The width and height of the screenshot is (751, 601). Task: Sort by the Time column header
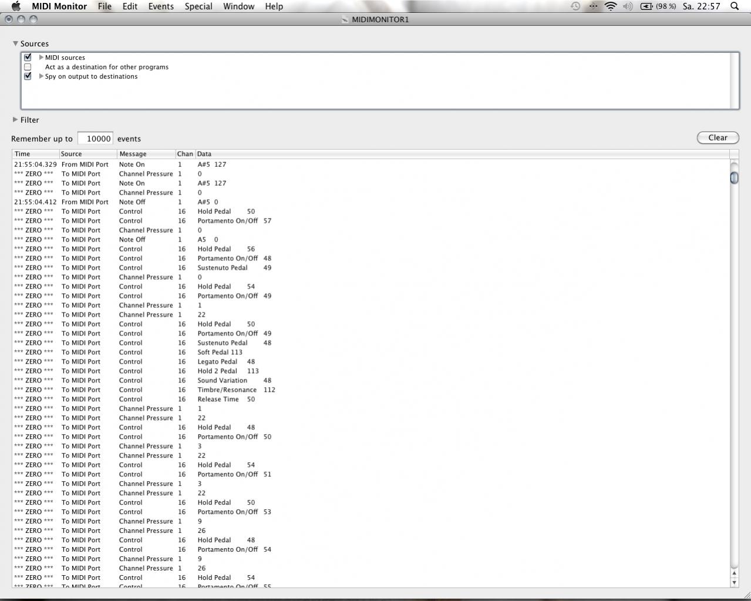(x=35, y=154)
